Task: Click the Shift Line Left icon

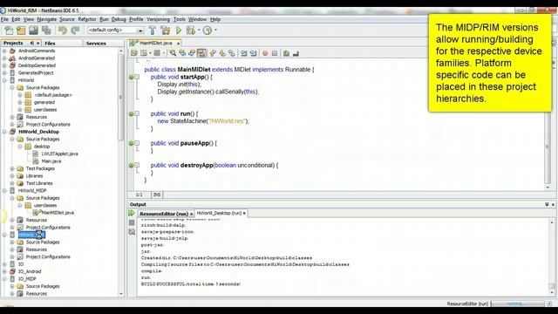Action: pos(244,53)
